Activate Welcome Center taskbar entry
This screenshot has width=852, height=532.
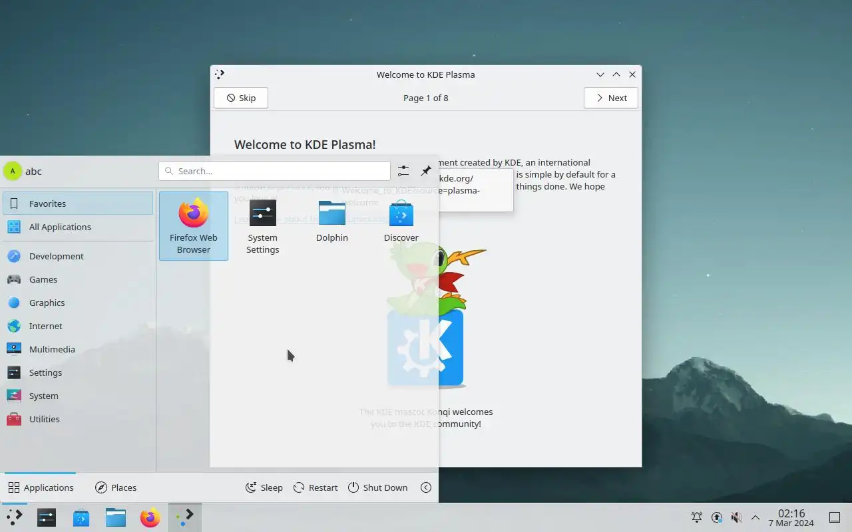(x=185, y=517)
